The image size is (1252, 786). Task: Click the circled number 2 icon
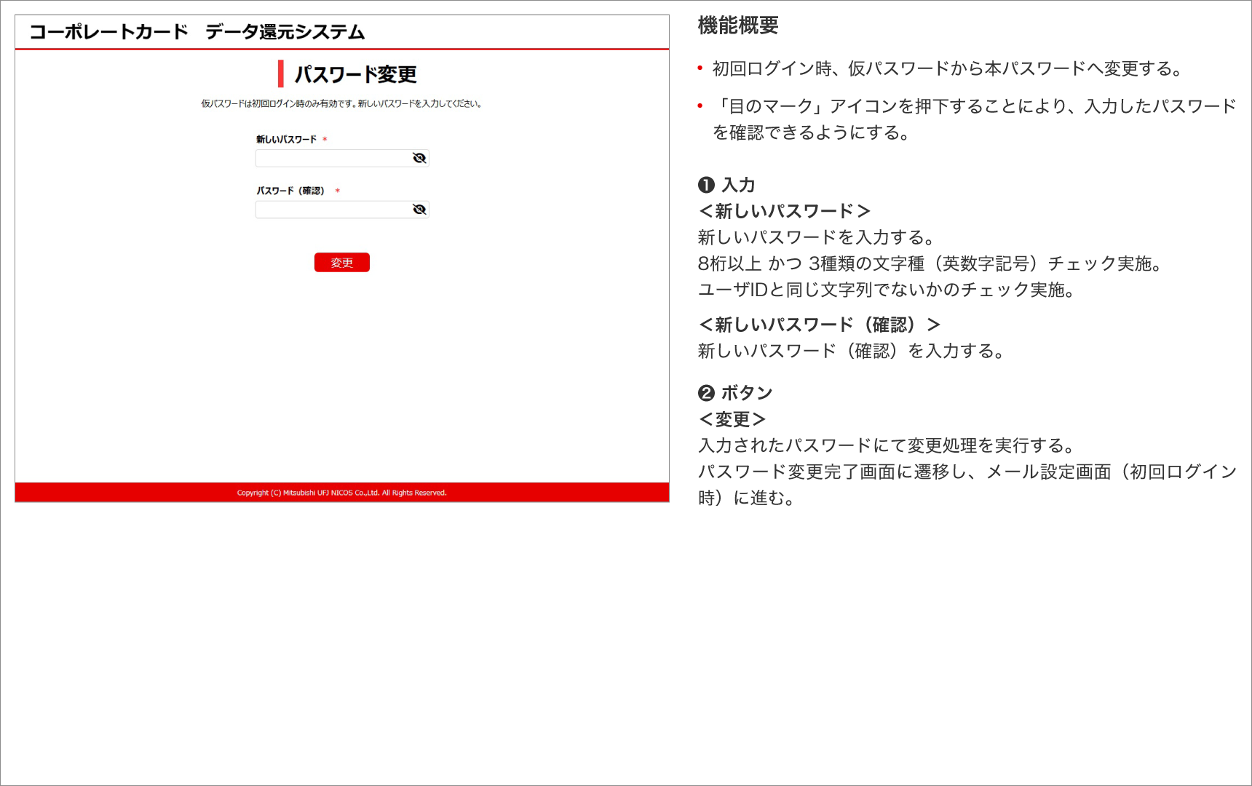click(x=706, y=393)
